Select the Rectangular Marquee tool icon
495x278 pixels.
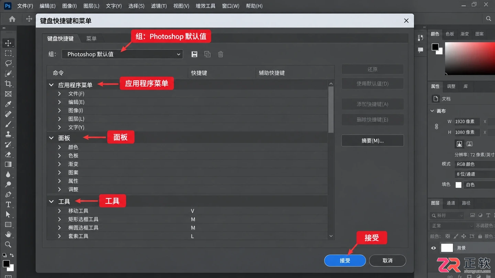pyautogui.click(x=8, y=53)
